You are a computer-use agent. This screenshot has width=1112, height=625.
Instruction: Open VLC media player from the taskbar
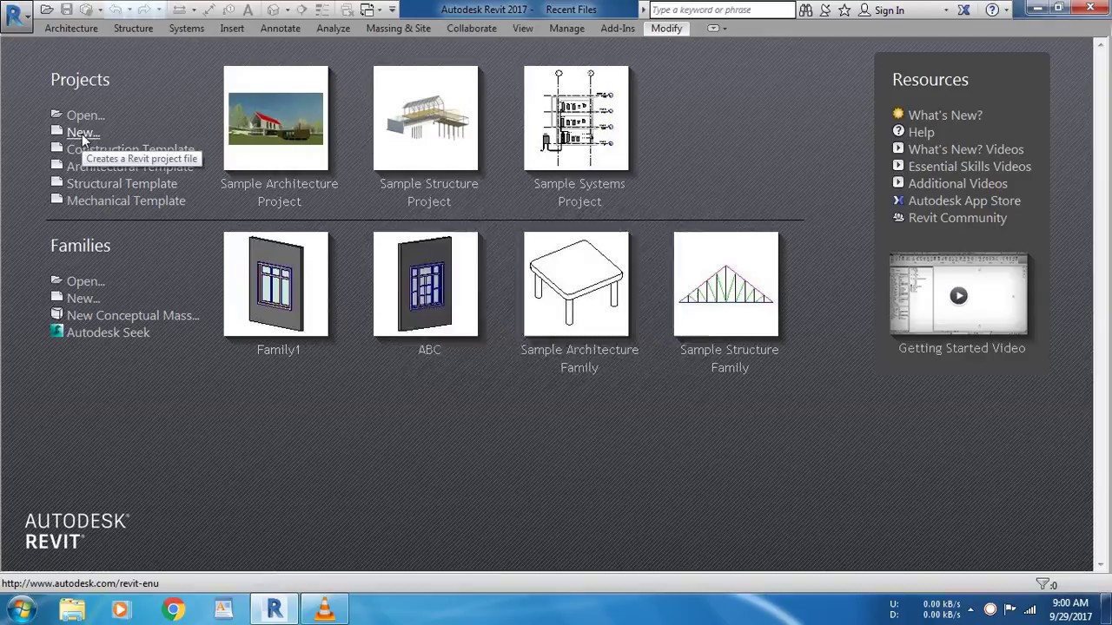coord(325,609)
